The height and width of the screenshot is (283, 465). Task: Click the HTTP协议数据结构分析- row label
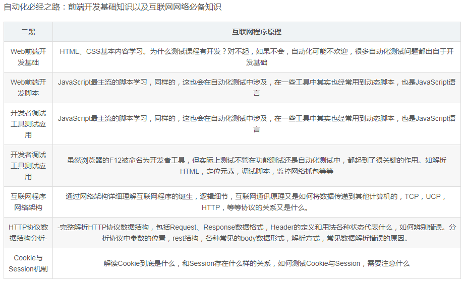28,233
